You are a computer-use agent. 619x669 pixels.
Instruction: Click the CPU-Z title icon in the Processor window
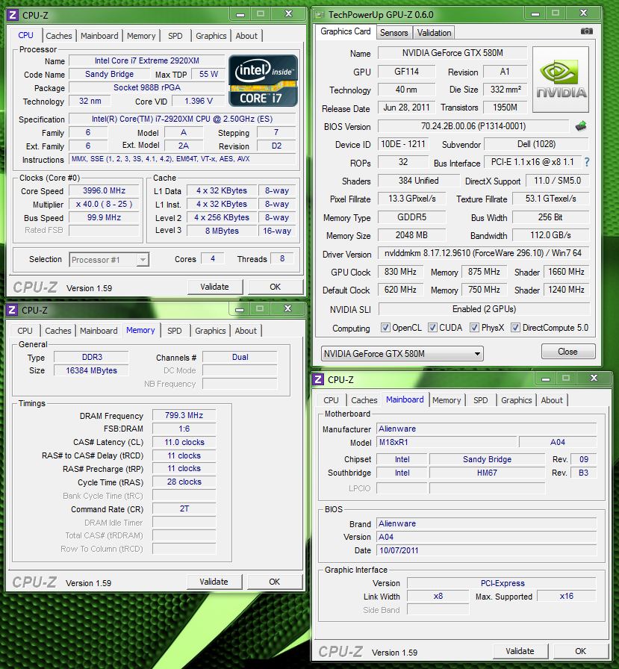point(13,16)
